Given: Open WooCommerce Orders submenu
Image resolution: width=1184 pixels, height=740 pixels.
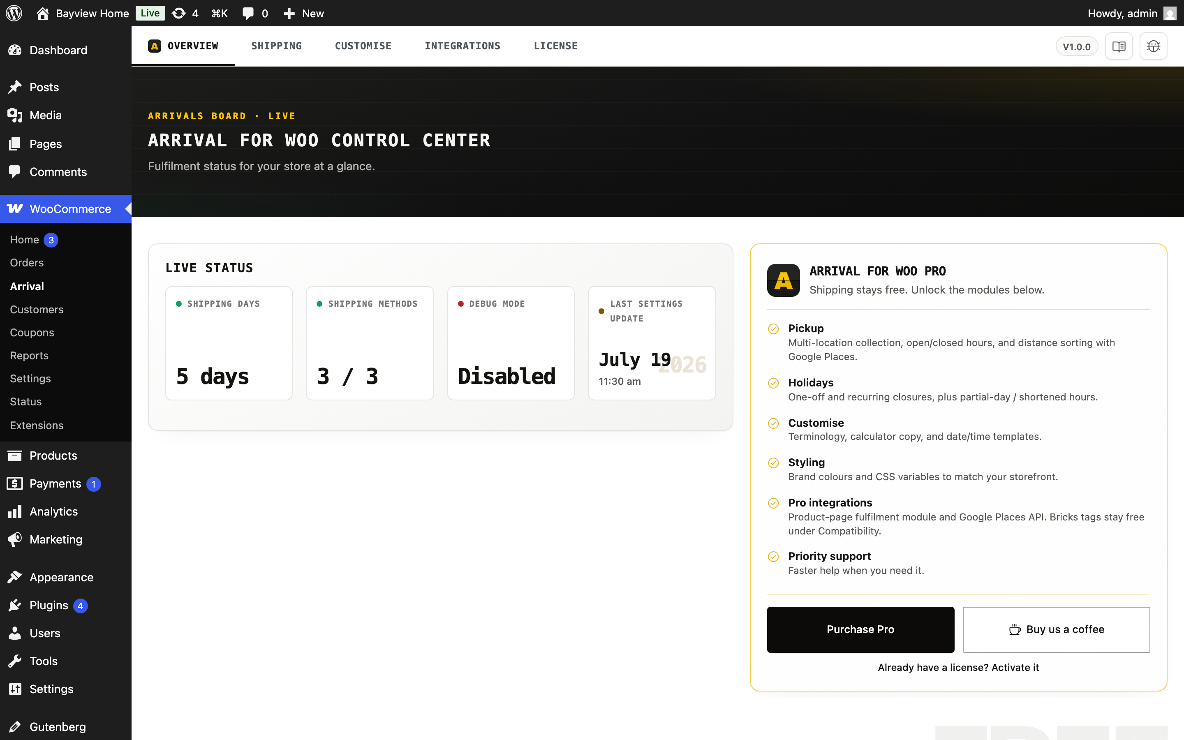Looking at the screenshot, I should click(x=27, y=263).
